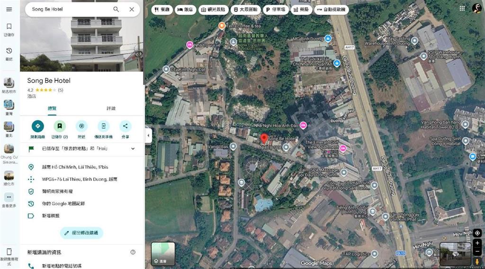Open Recents history in sidebar

[x=9, y=54]
